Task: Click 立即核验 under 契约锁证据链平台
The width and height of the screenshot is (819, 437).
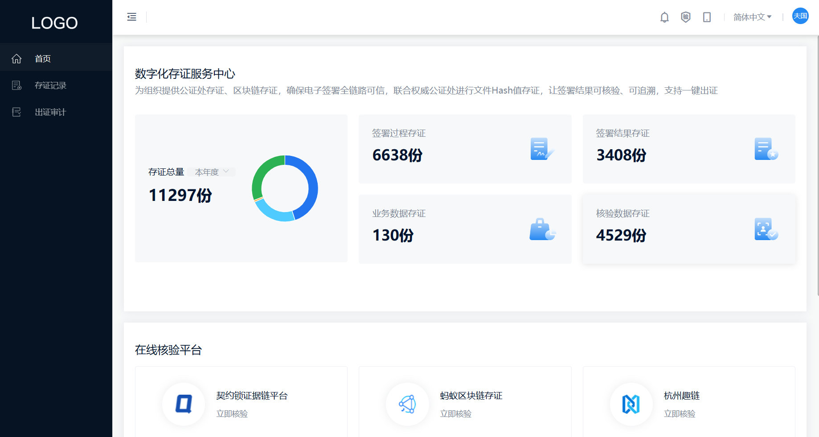Action: click(231, 413)
